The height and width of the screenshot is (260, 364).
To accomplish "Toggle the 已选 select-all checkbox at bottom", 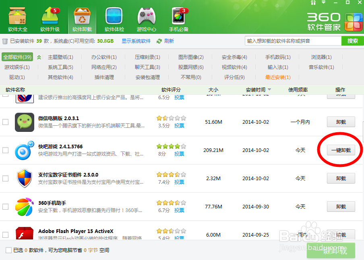I will tap(8, 250).
